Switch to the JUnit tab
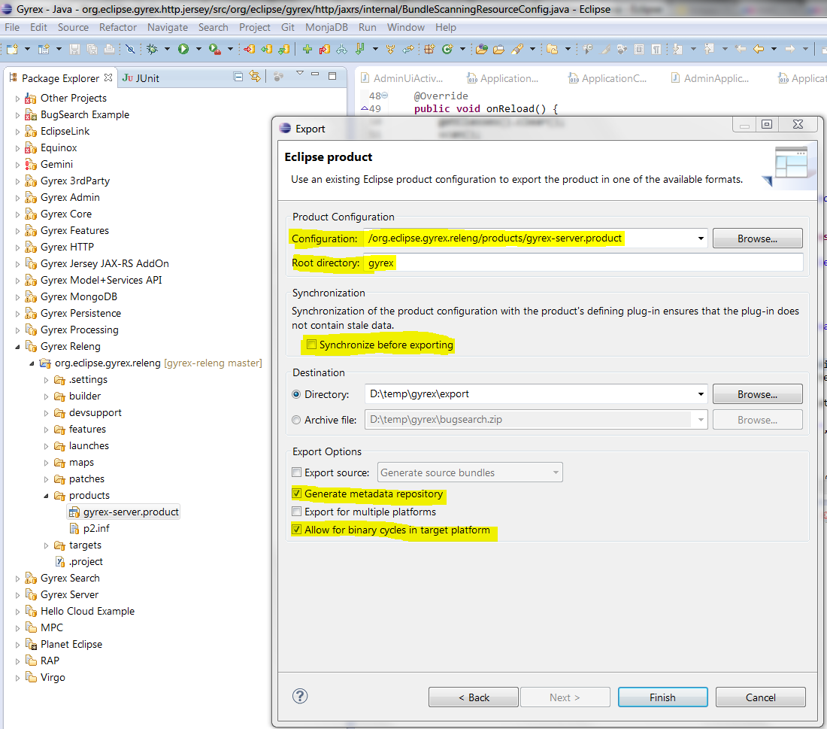Viewport: 827px width, 729px height. click(141, 78)
